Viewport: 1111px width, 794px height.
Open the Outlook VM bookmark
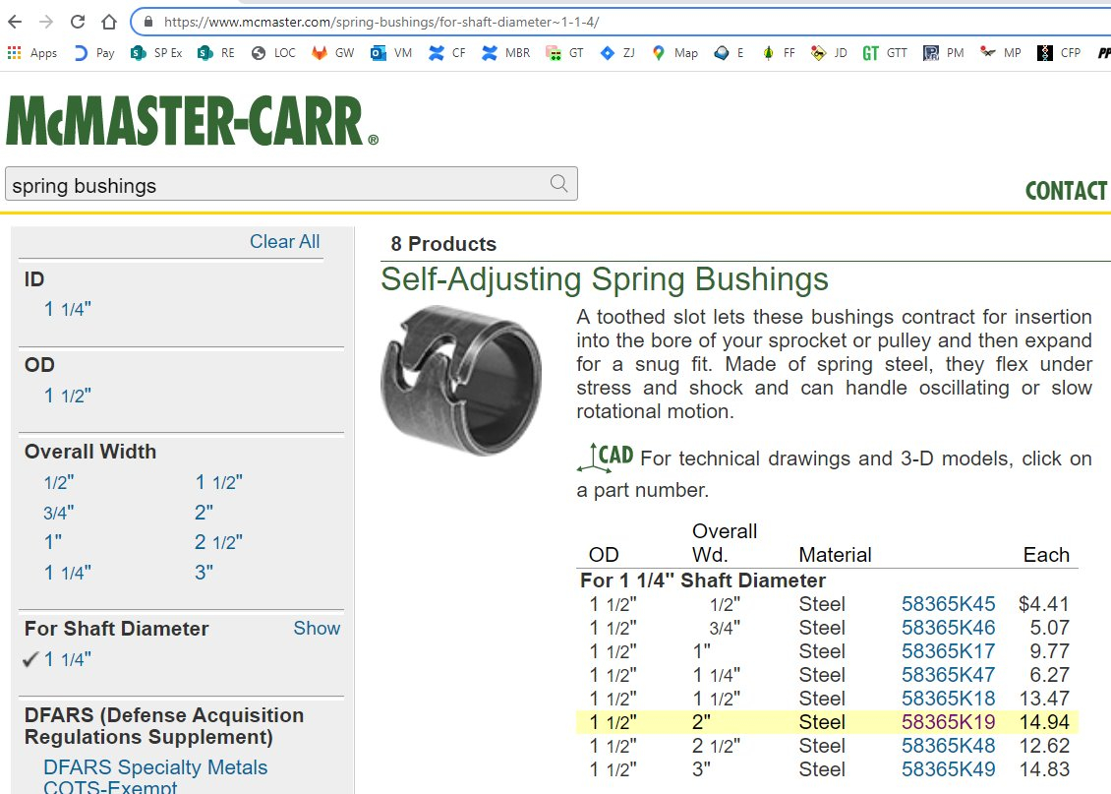pyautogui.click(x=391, y=53)
